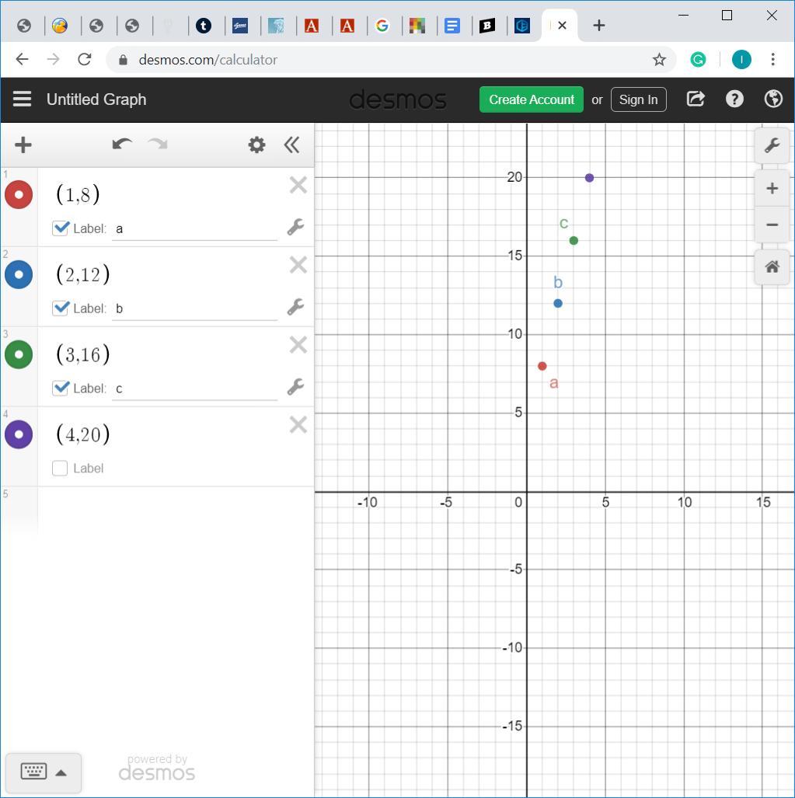The height and width of the screenshot is (798, 795).
Task: Edit the label text field containing b
Action: (194, 309)
